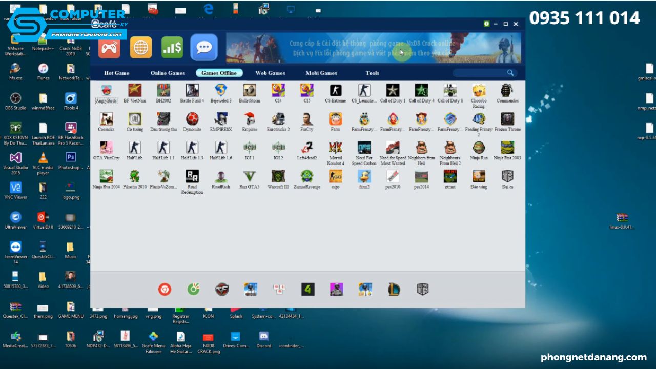Open the Web Games tab
Viewport: 656px width, 369px height.
270,73
